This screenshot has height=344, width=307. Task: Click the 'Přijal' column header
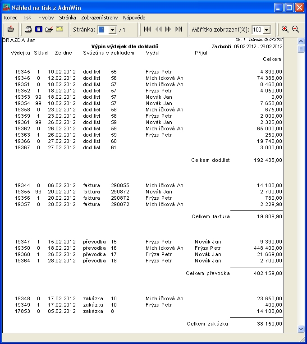pos(201,53)
